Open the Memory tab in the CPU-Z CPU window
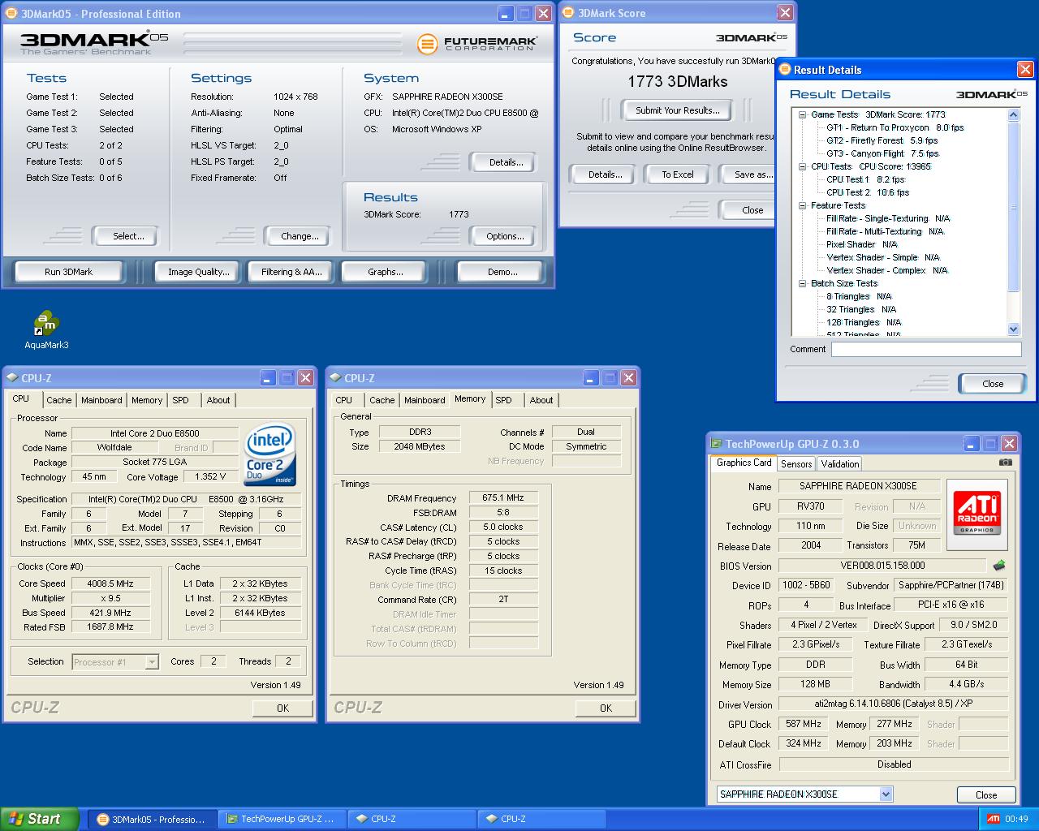The width and height of the screenshot is (1039, 831). point(147,400)
